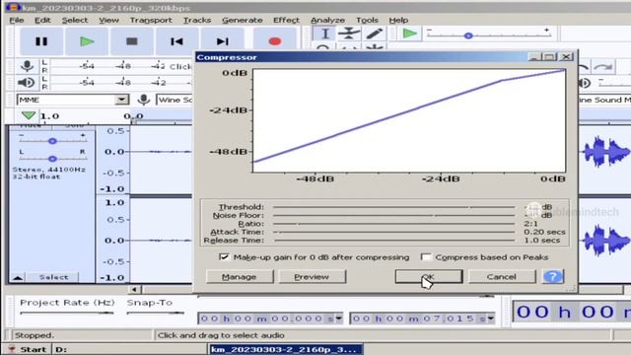The height and width of the screenshot is (355, 631).
Task: Click the selection start time field
Action: 267,319
